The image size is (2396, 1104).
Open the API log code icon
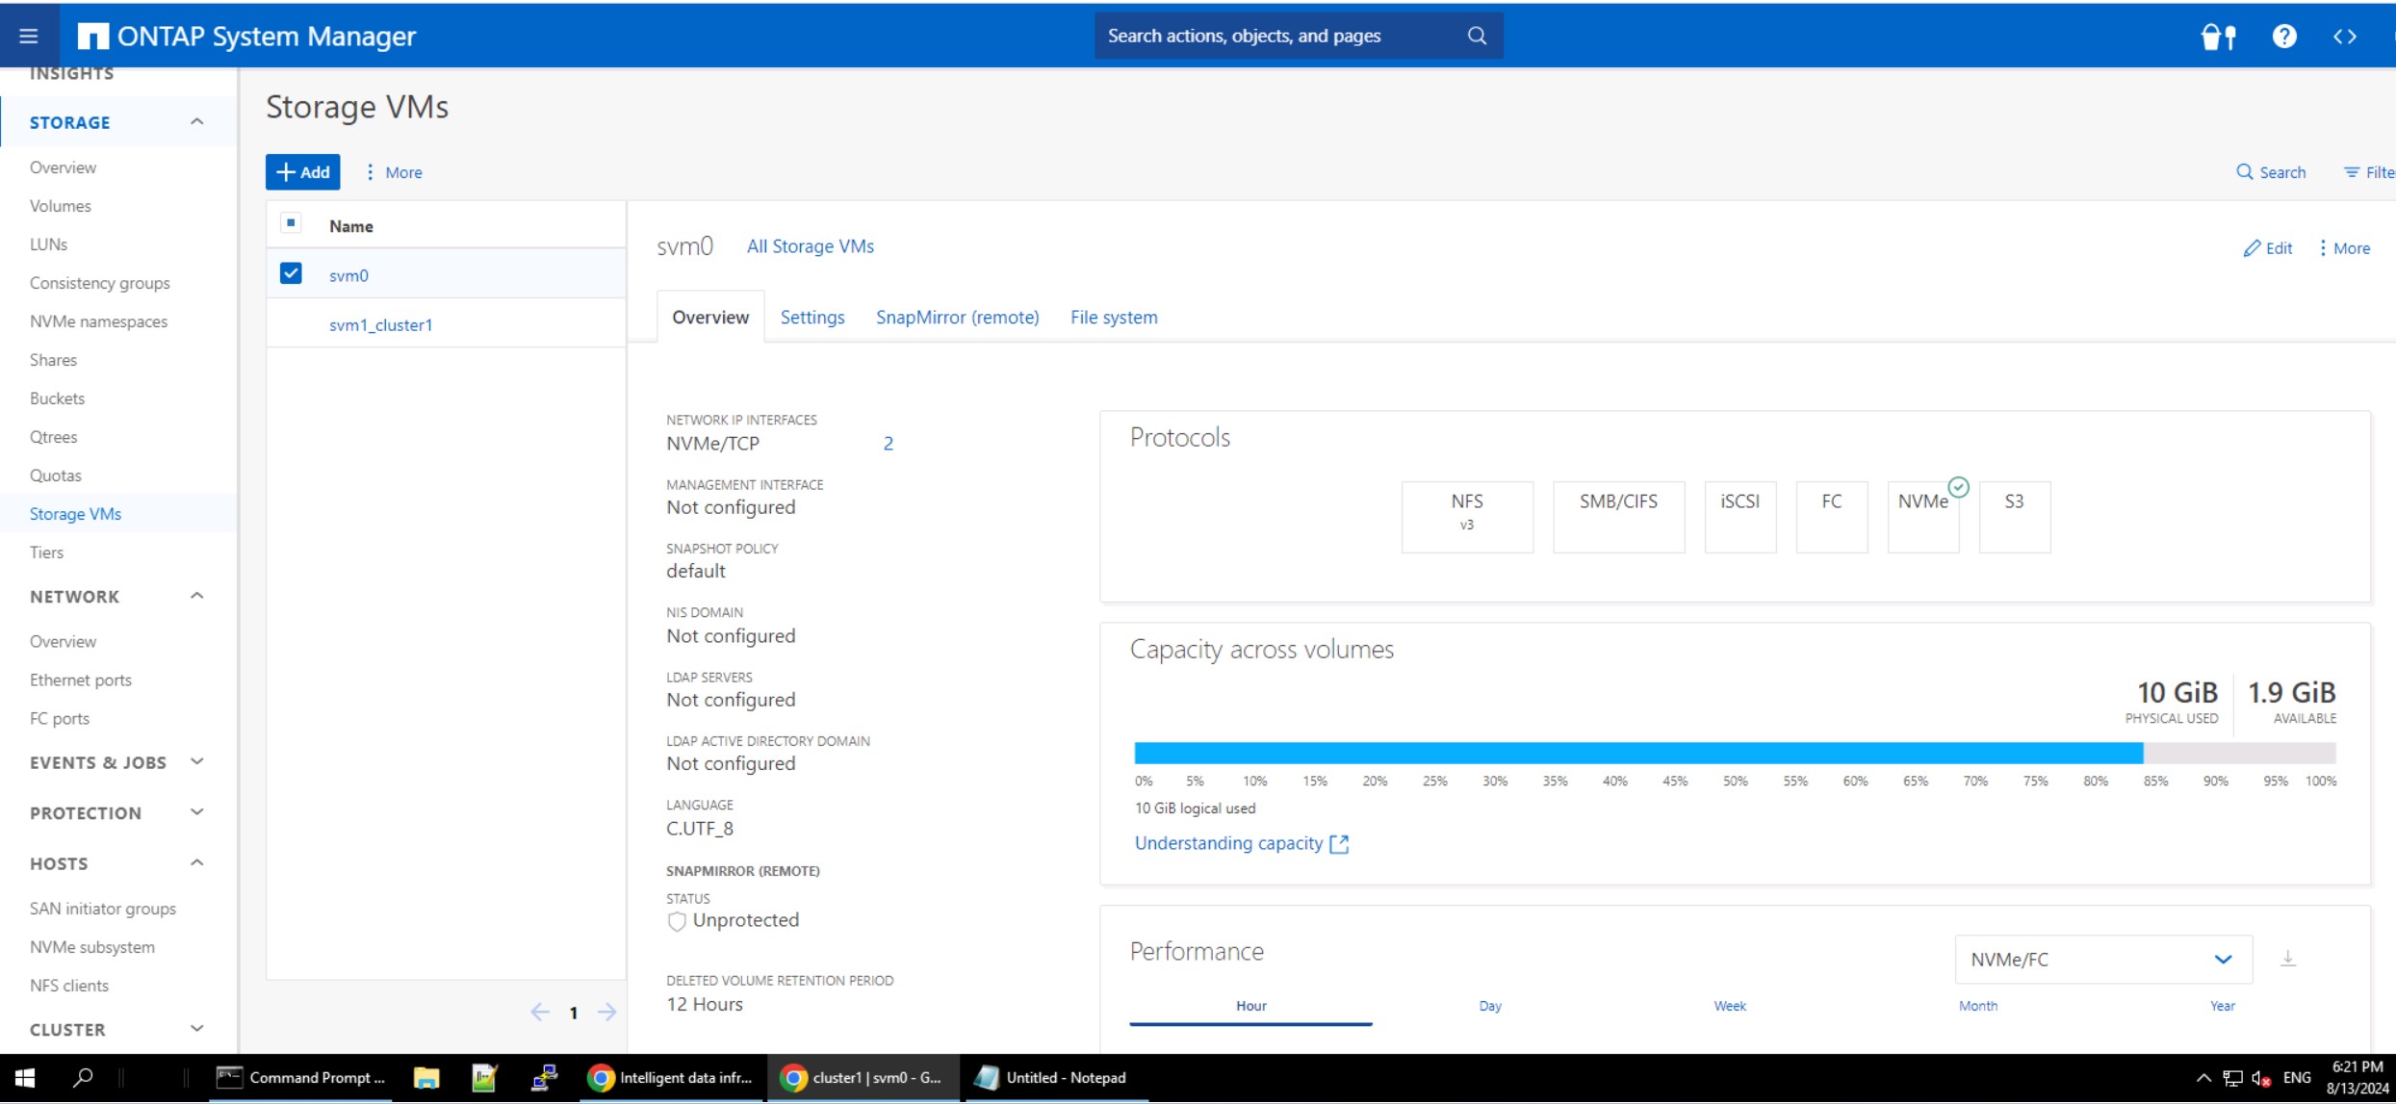click(2344, 36)
